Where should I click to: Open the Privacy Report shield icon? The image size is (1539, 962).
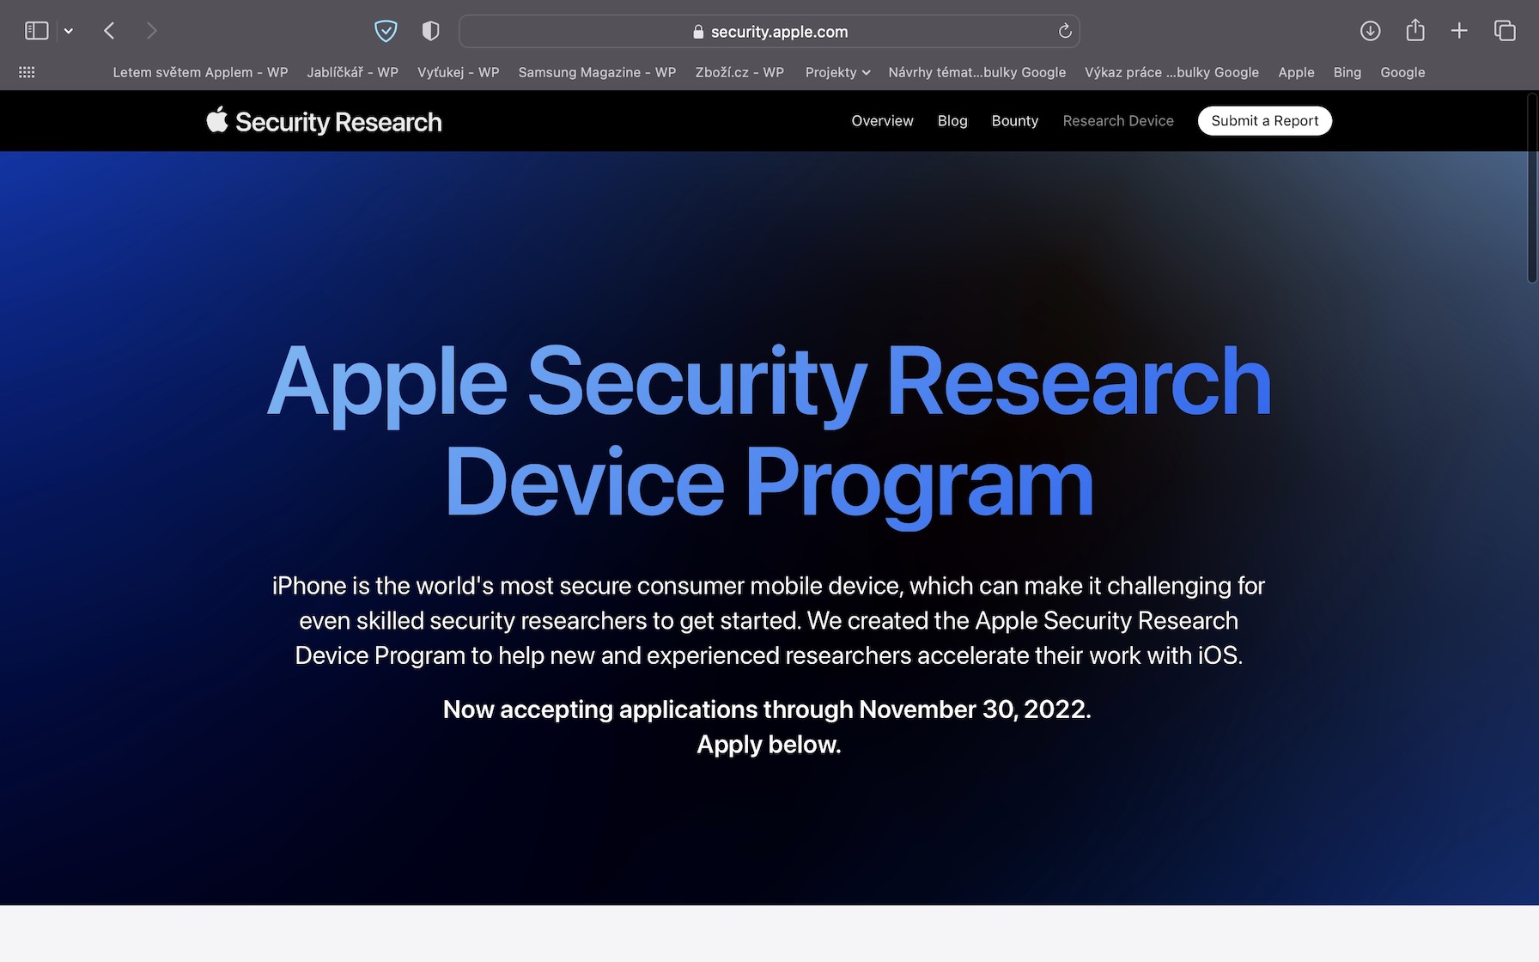click(431, 31)
